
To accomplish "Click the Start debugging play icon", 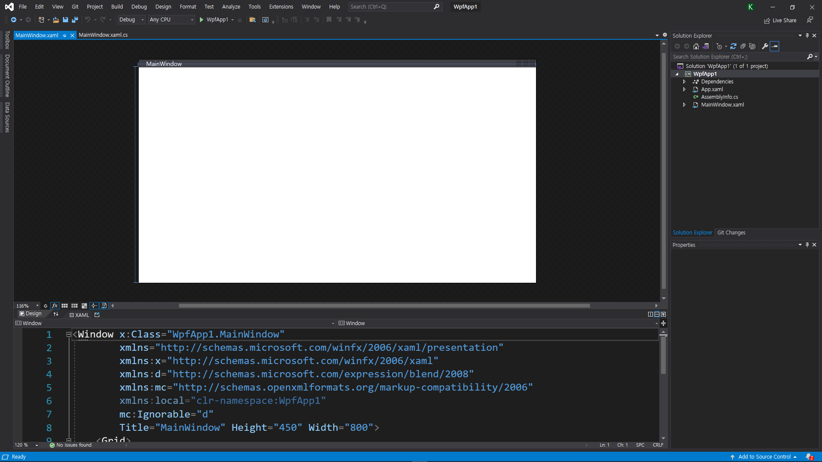I will pyautogui.click(x=202, y=20).
